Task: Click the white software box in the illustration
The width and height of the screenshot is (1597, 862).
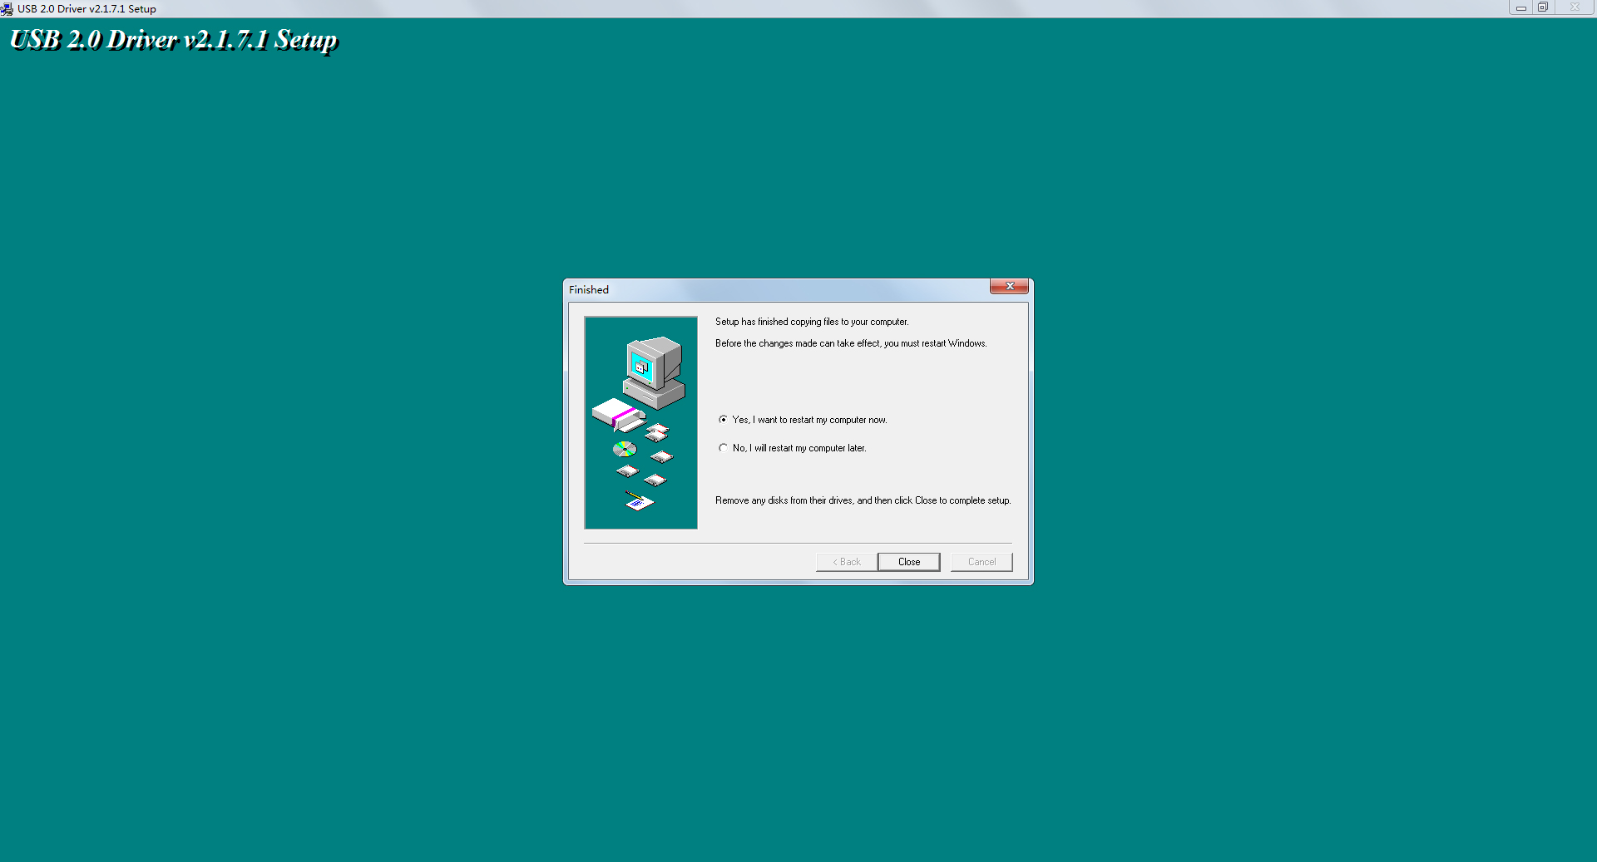Action: (617, 414)
